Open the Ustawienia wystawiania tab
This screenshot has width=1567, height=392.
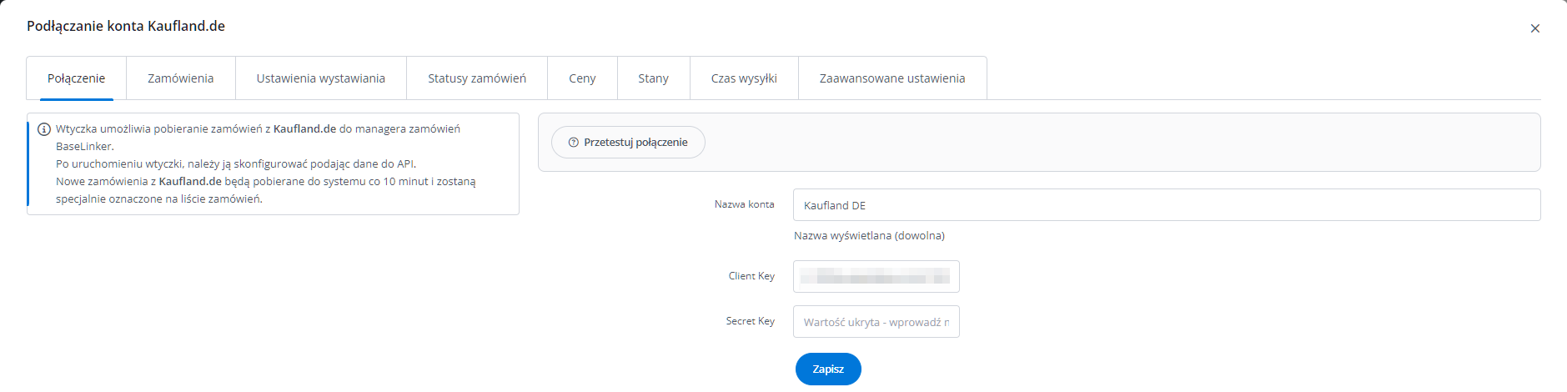point(320,78)
